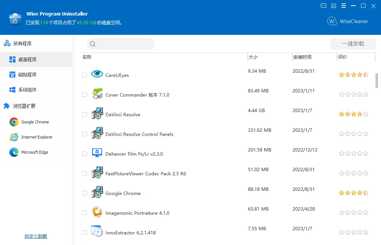381x245 pixels.
Task: Click inside the search box
Action: point(121,44)
